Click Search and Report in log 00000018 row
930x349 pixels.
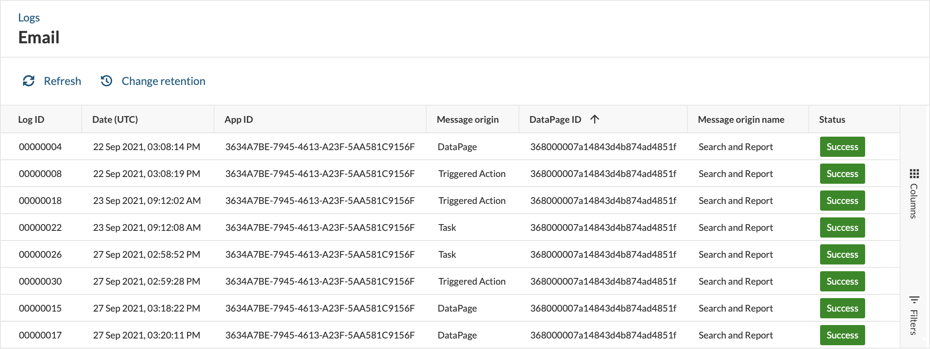click(x=736, y=201)
